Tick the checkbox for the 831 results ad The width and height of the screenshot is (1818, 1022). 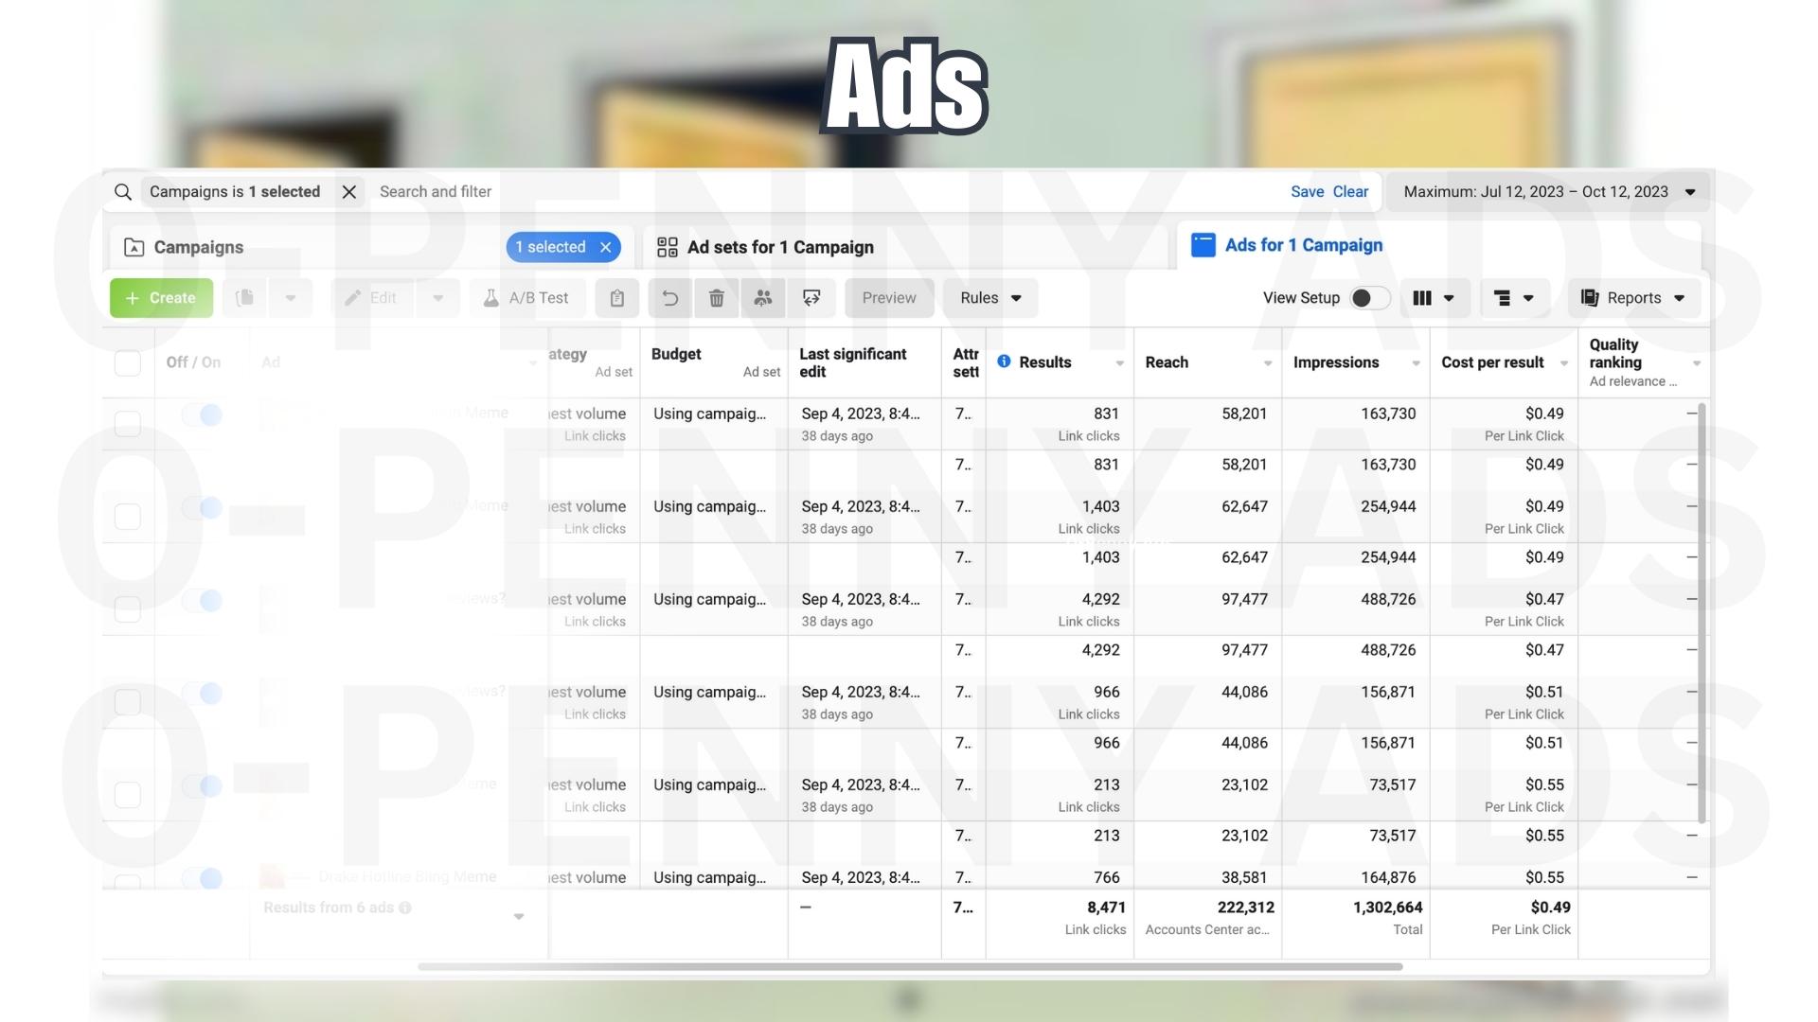128,424
